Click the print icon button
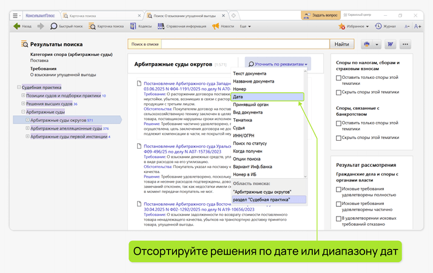The image size is (433, 273). [367, 44]
